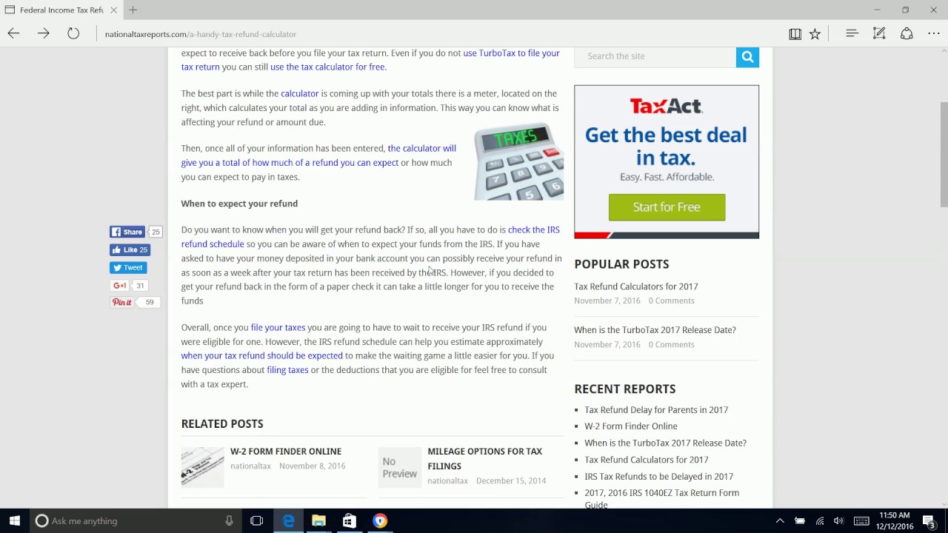This screenshot has height=533, width=948.
Task: Pin the article on Pinterest
Action: click(x=122, y=302)
